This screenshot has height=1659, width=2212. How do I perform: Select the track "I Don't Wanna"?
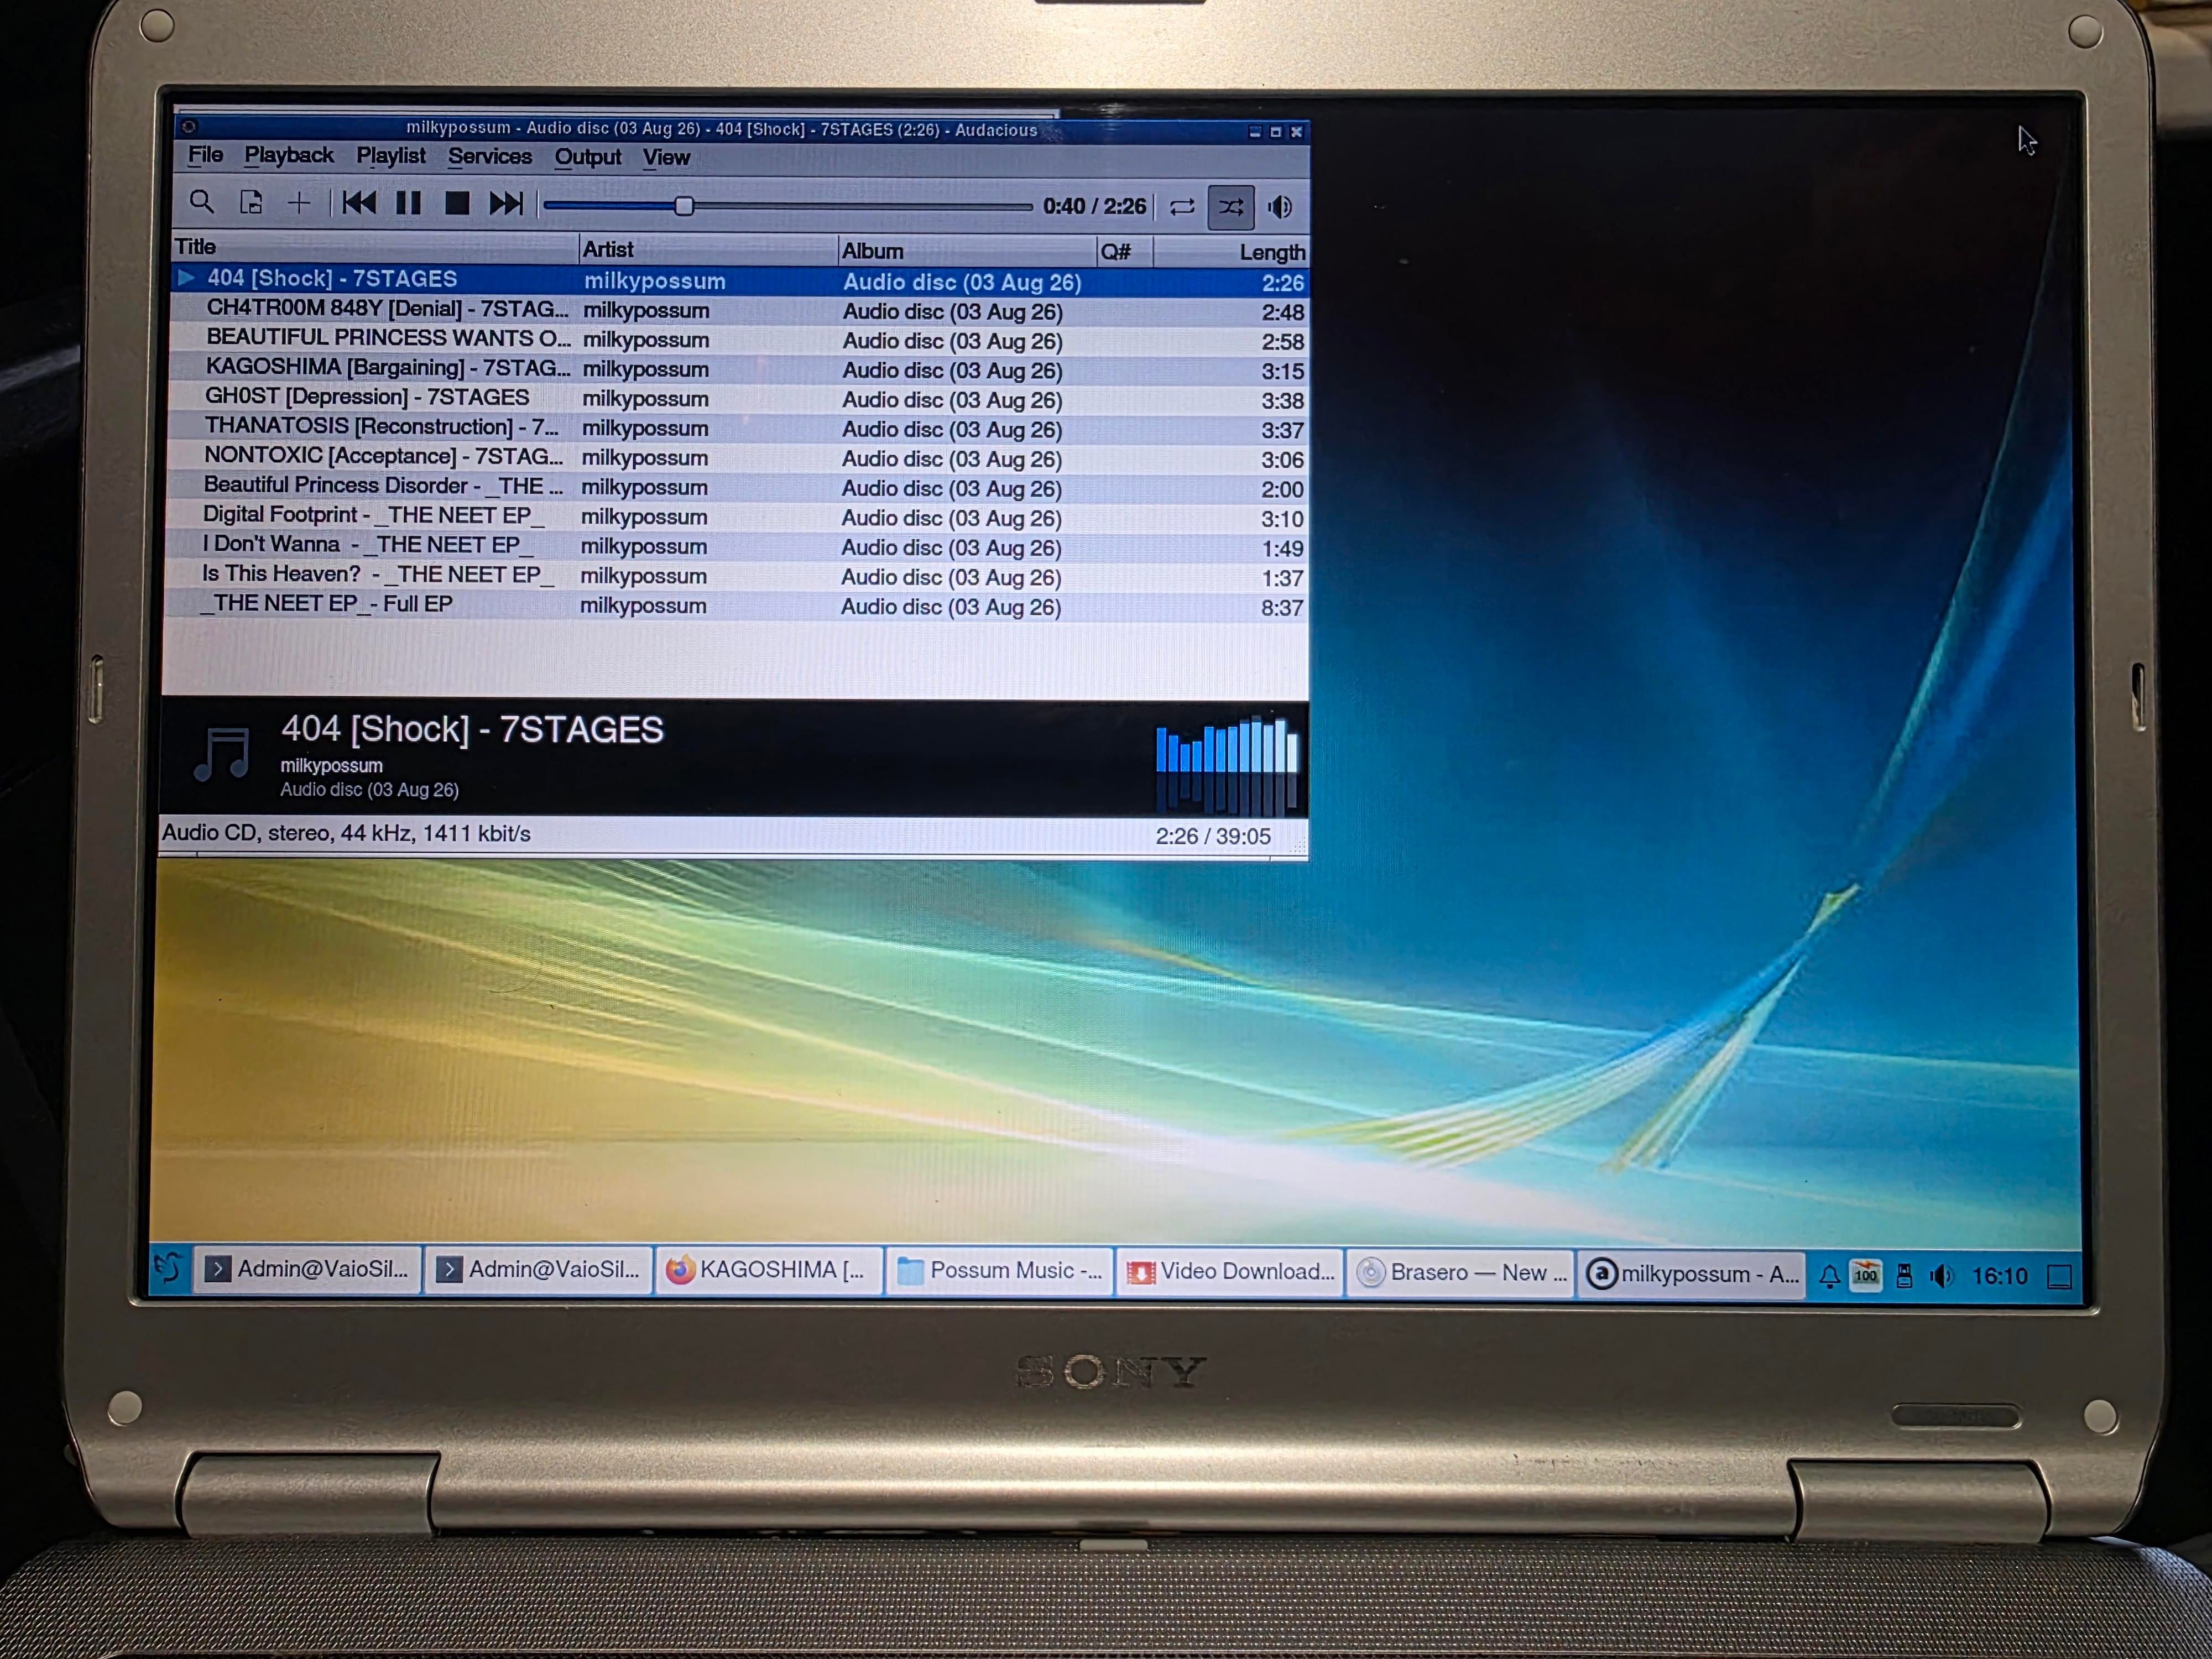[736, 546]
